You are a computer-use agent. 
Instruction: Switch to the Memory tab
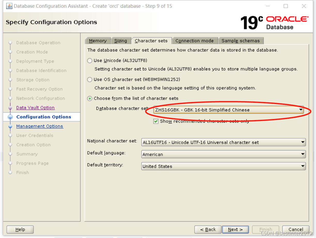(98, 41)
